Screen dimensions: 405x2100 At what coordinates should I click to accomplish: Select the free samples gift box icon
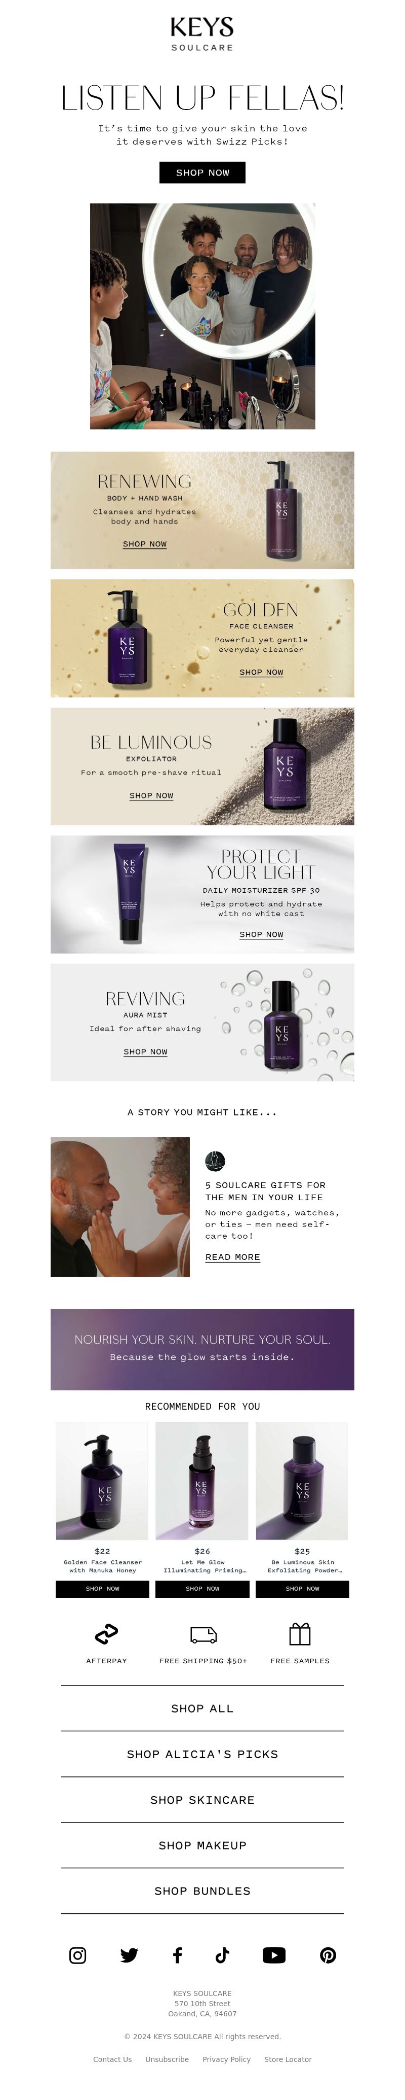pos(300,1634)
